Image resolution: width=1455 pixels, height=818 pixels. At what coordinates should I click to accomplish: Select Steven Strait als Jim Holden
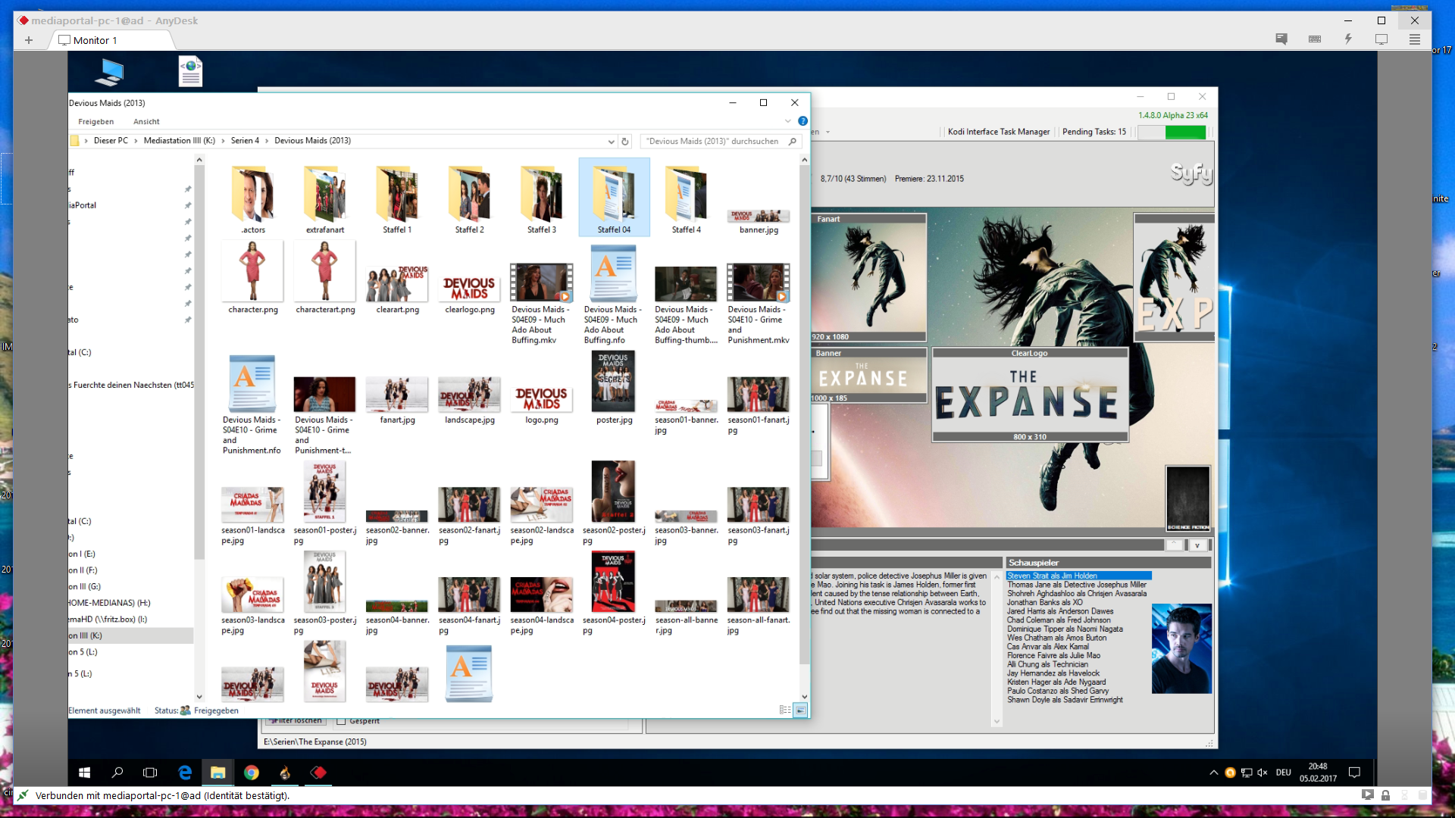tap(1078, 576)
